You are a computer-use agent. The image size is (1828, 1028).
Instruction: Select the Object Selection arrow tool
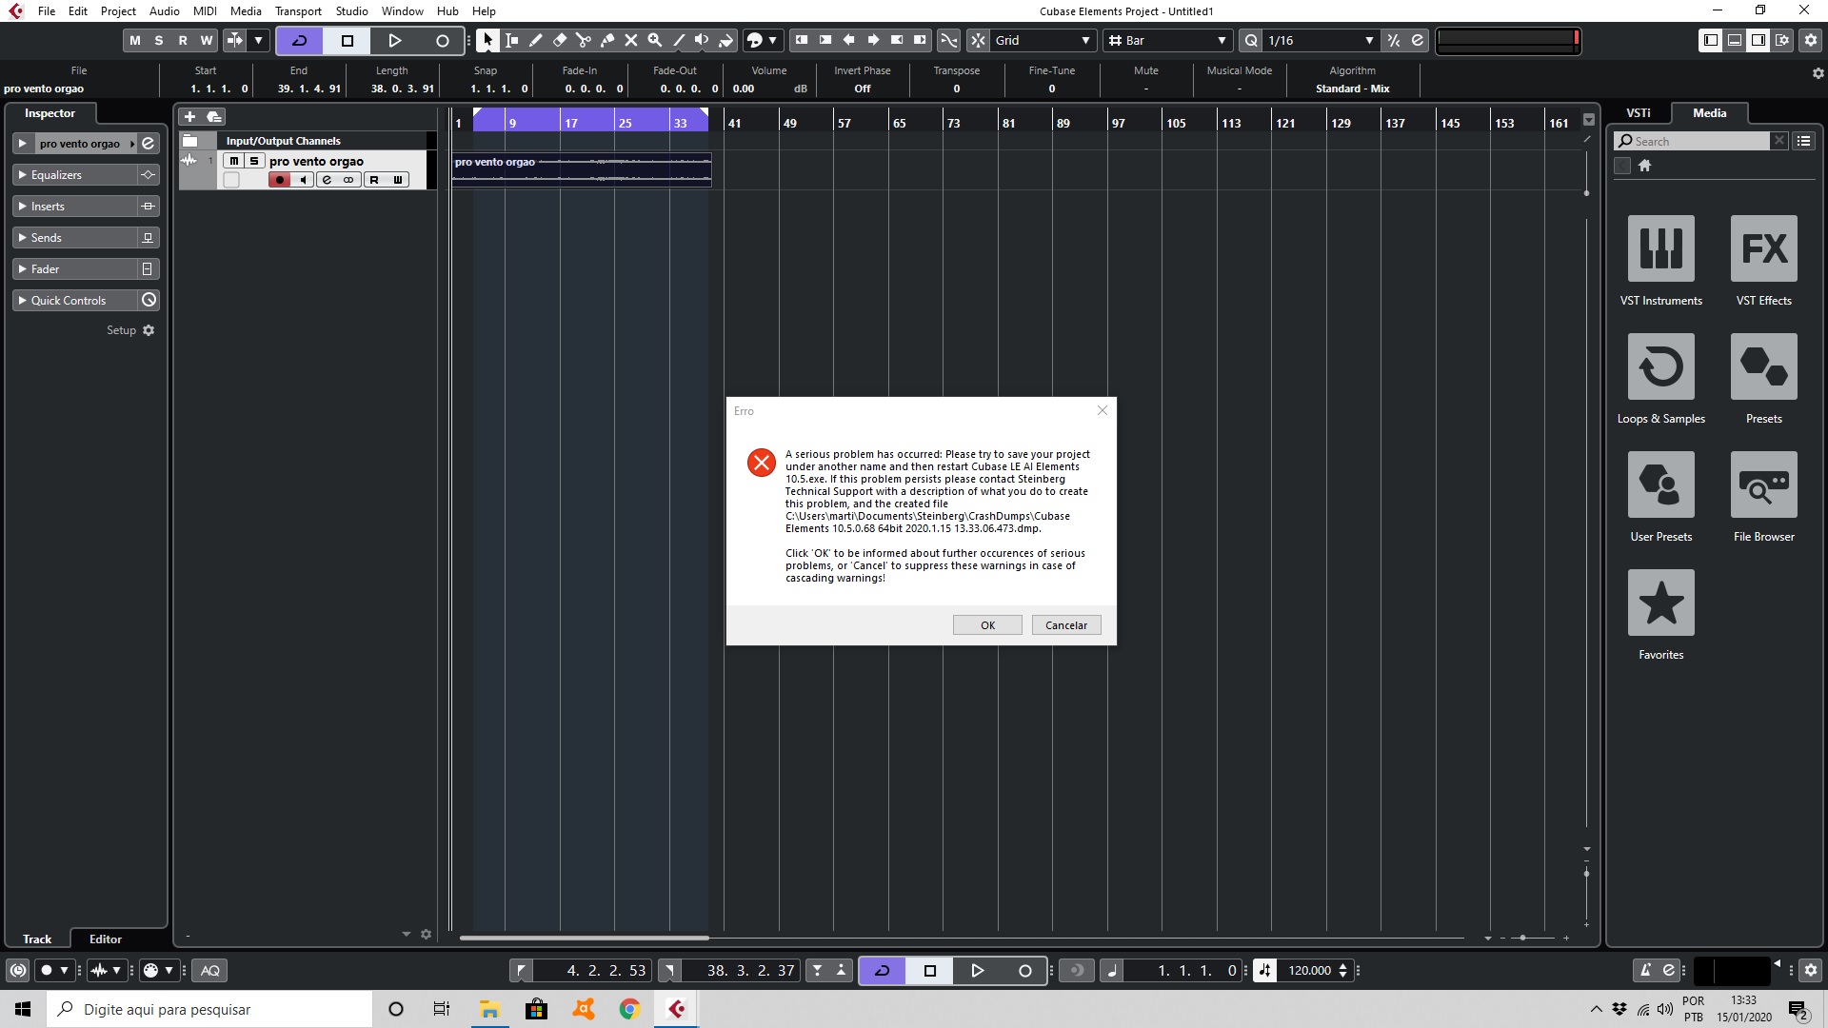(x=487, y=40)
